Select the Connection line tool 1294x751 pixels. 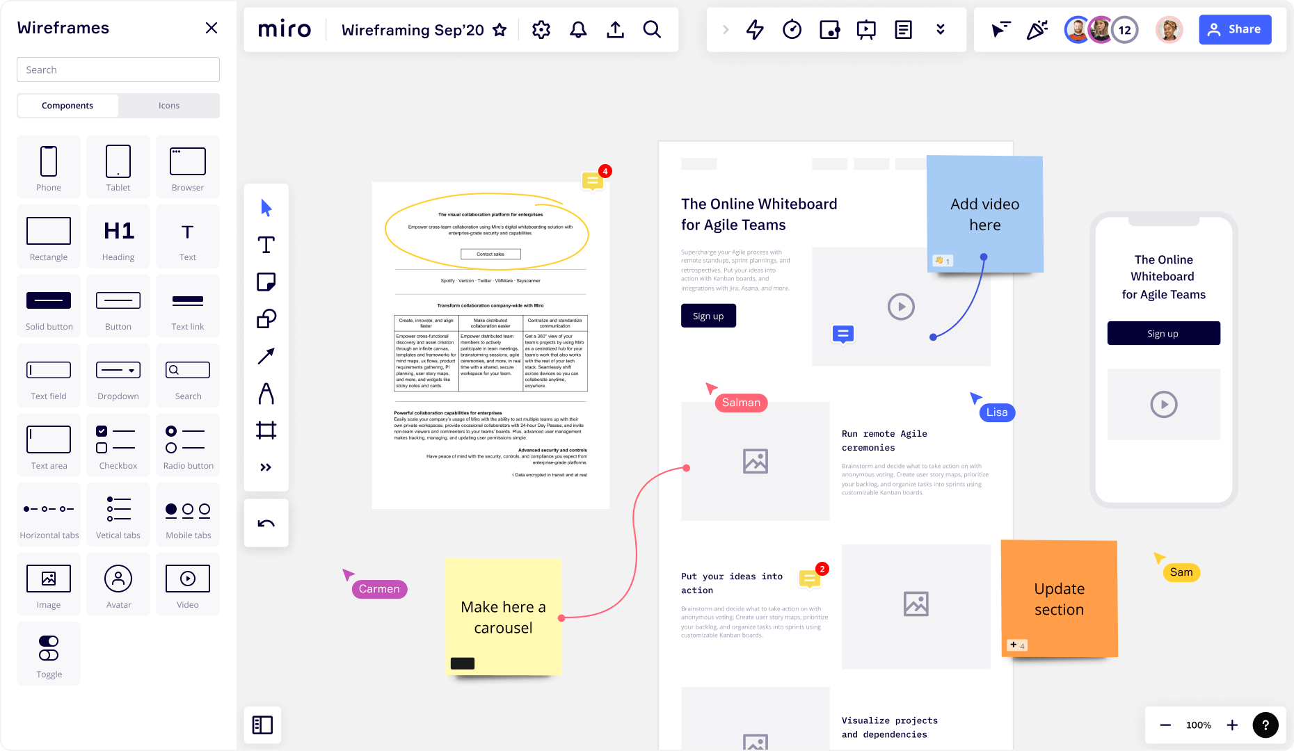(x=266, y=357)
